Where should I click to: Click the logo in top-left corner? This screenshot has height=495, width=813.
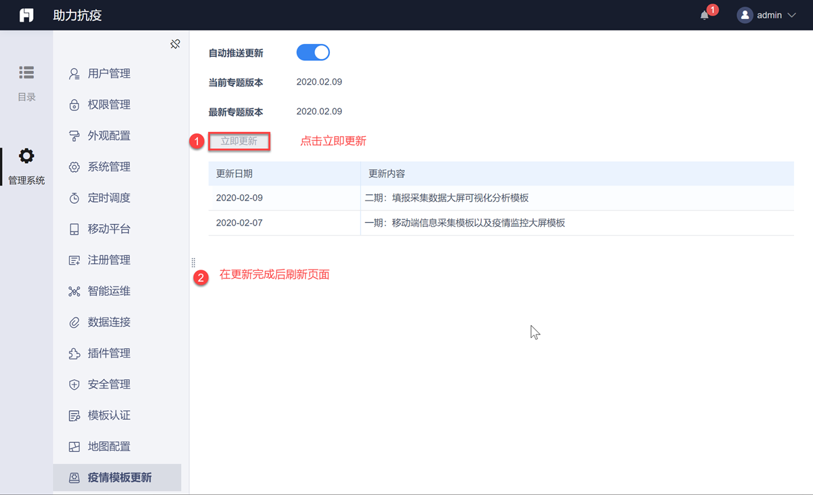click(26, 15)
